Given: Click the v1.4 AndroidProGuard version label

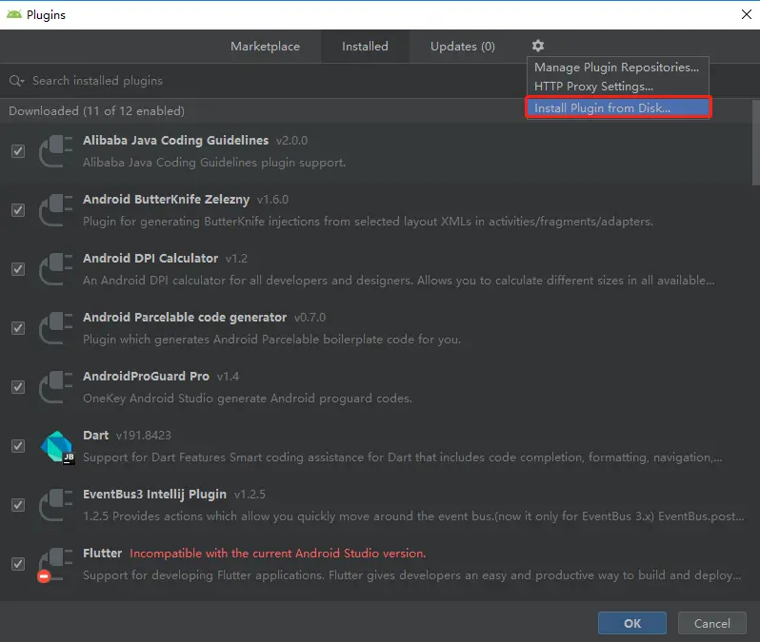Looking at the screenshot, I should (228, 377).
